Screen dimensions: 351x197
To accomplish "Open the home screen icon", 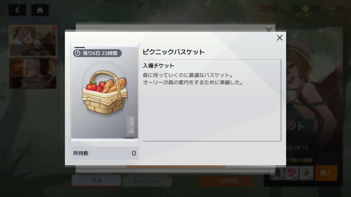I will point(40,10).
